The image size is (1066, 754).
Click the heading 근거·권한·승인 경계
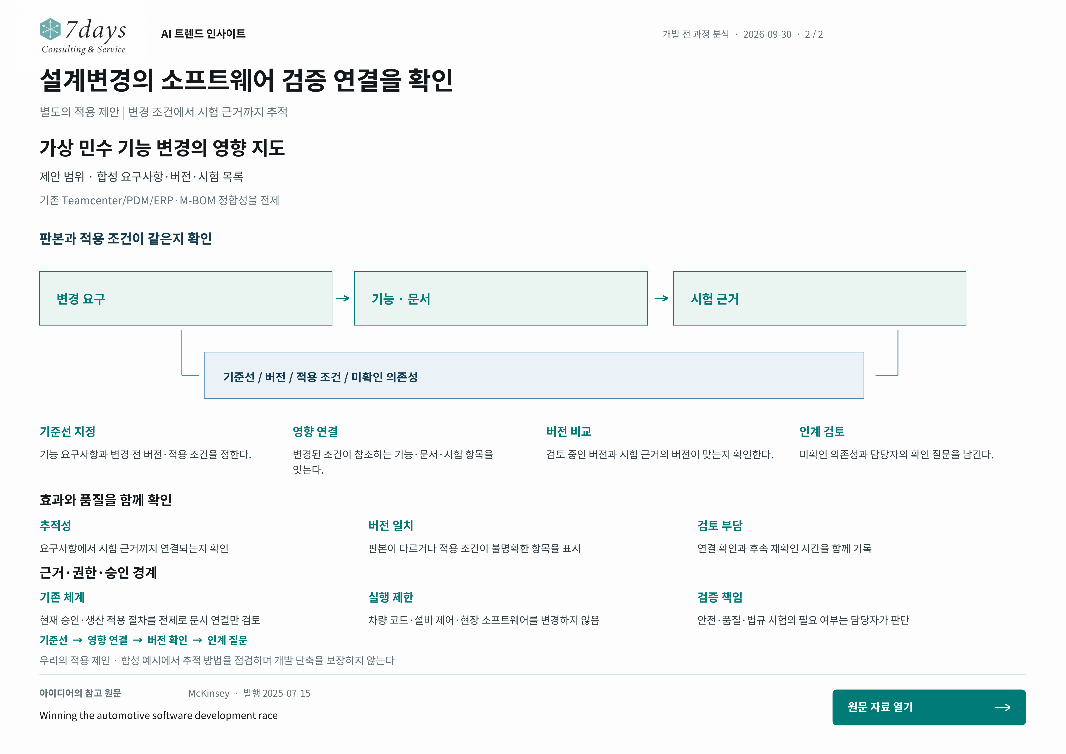click(x=98, y=572)
